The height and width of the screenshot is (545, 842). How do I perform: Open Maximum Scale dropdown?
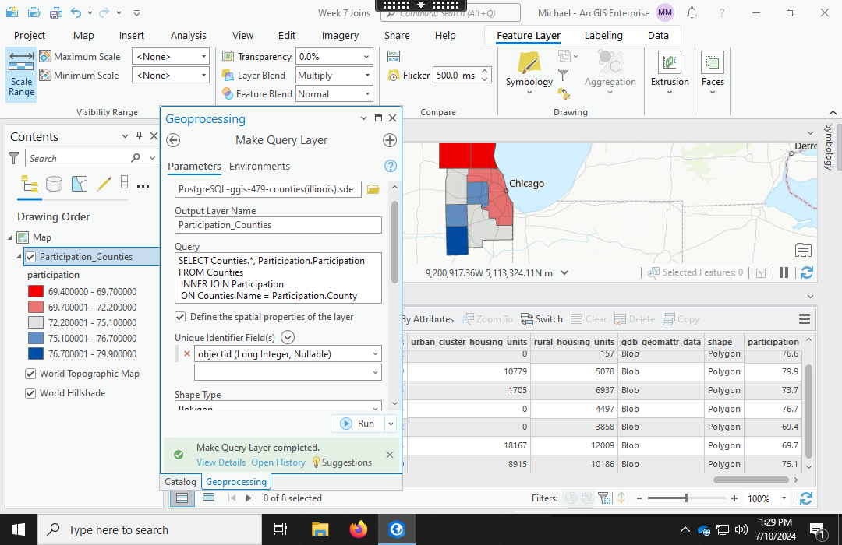[204, 56]
